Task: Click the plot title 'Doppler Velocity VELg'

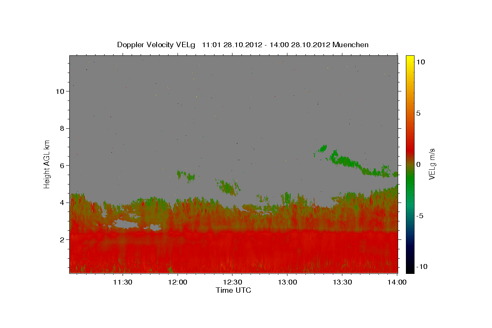Action: [157, 45]
